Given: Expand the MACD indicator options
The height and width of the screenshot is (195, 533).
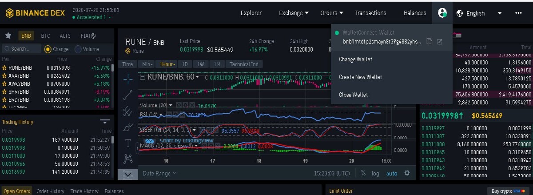Looking at the screenshot, I should 197,145.
